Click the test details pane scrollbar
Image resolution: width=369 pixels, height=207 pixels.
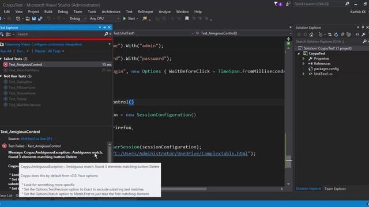[110, 152]
